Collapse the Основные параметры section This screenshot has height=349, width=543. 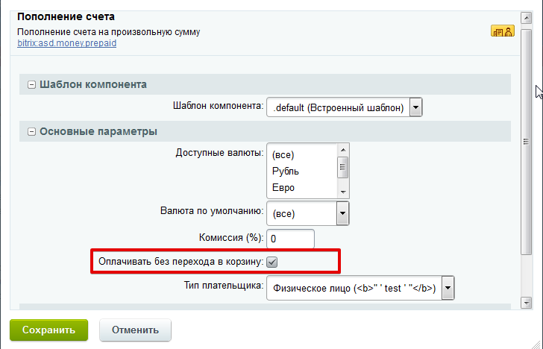coord(31,131)
